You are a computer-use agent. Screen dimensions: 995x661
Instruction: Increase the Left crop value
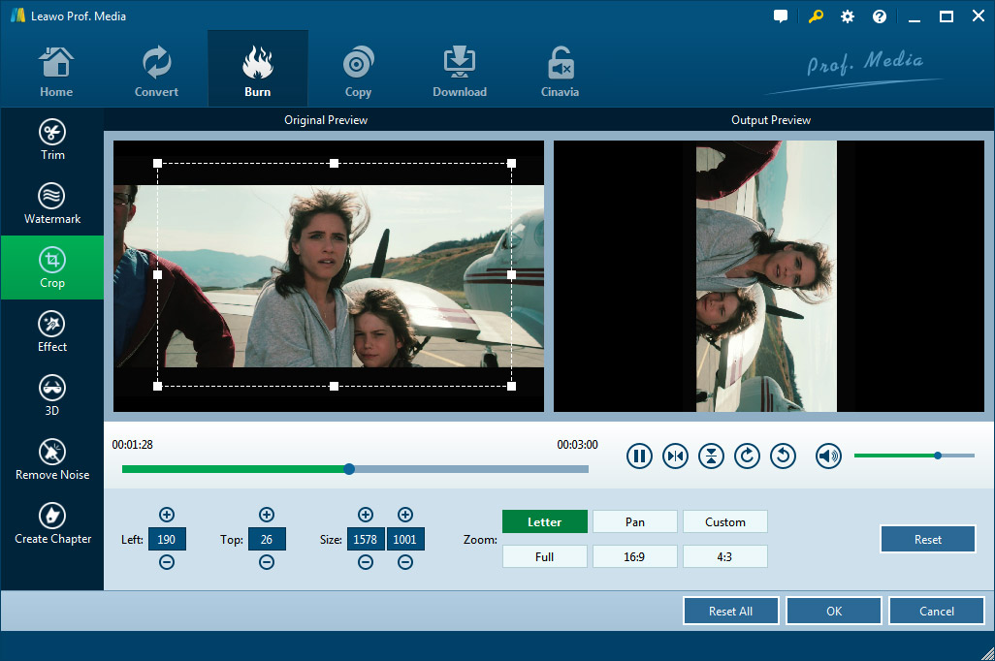(x=167, y=515)
